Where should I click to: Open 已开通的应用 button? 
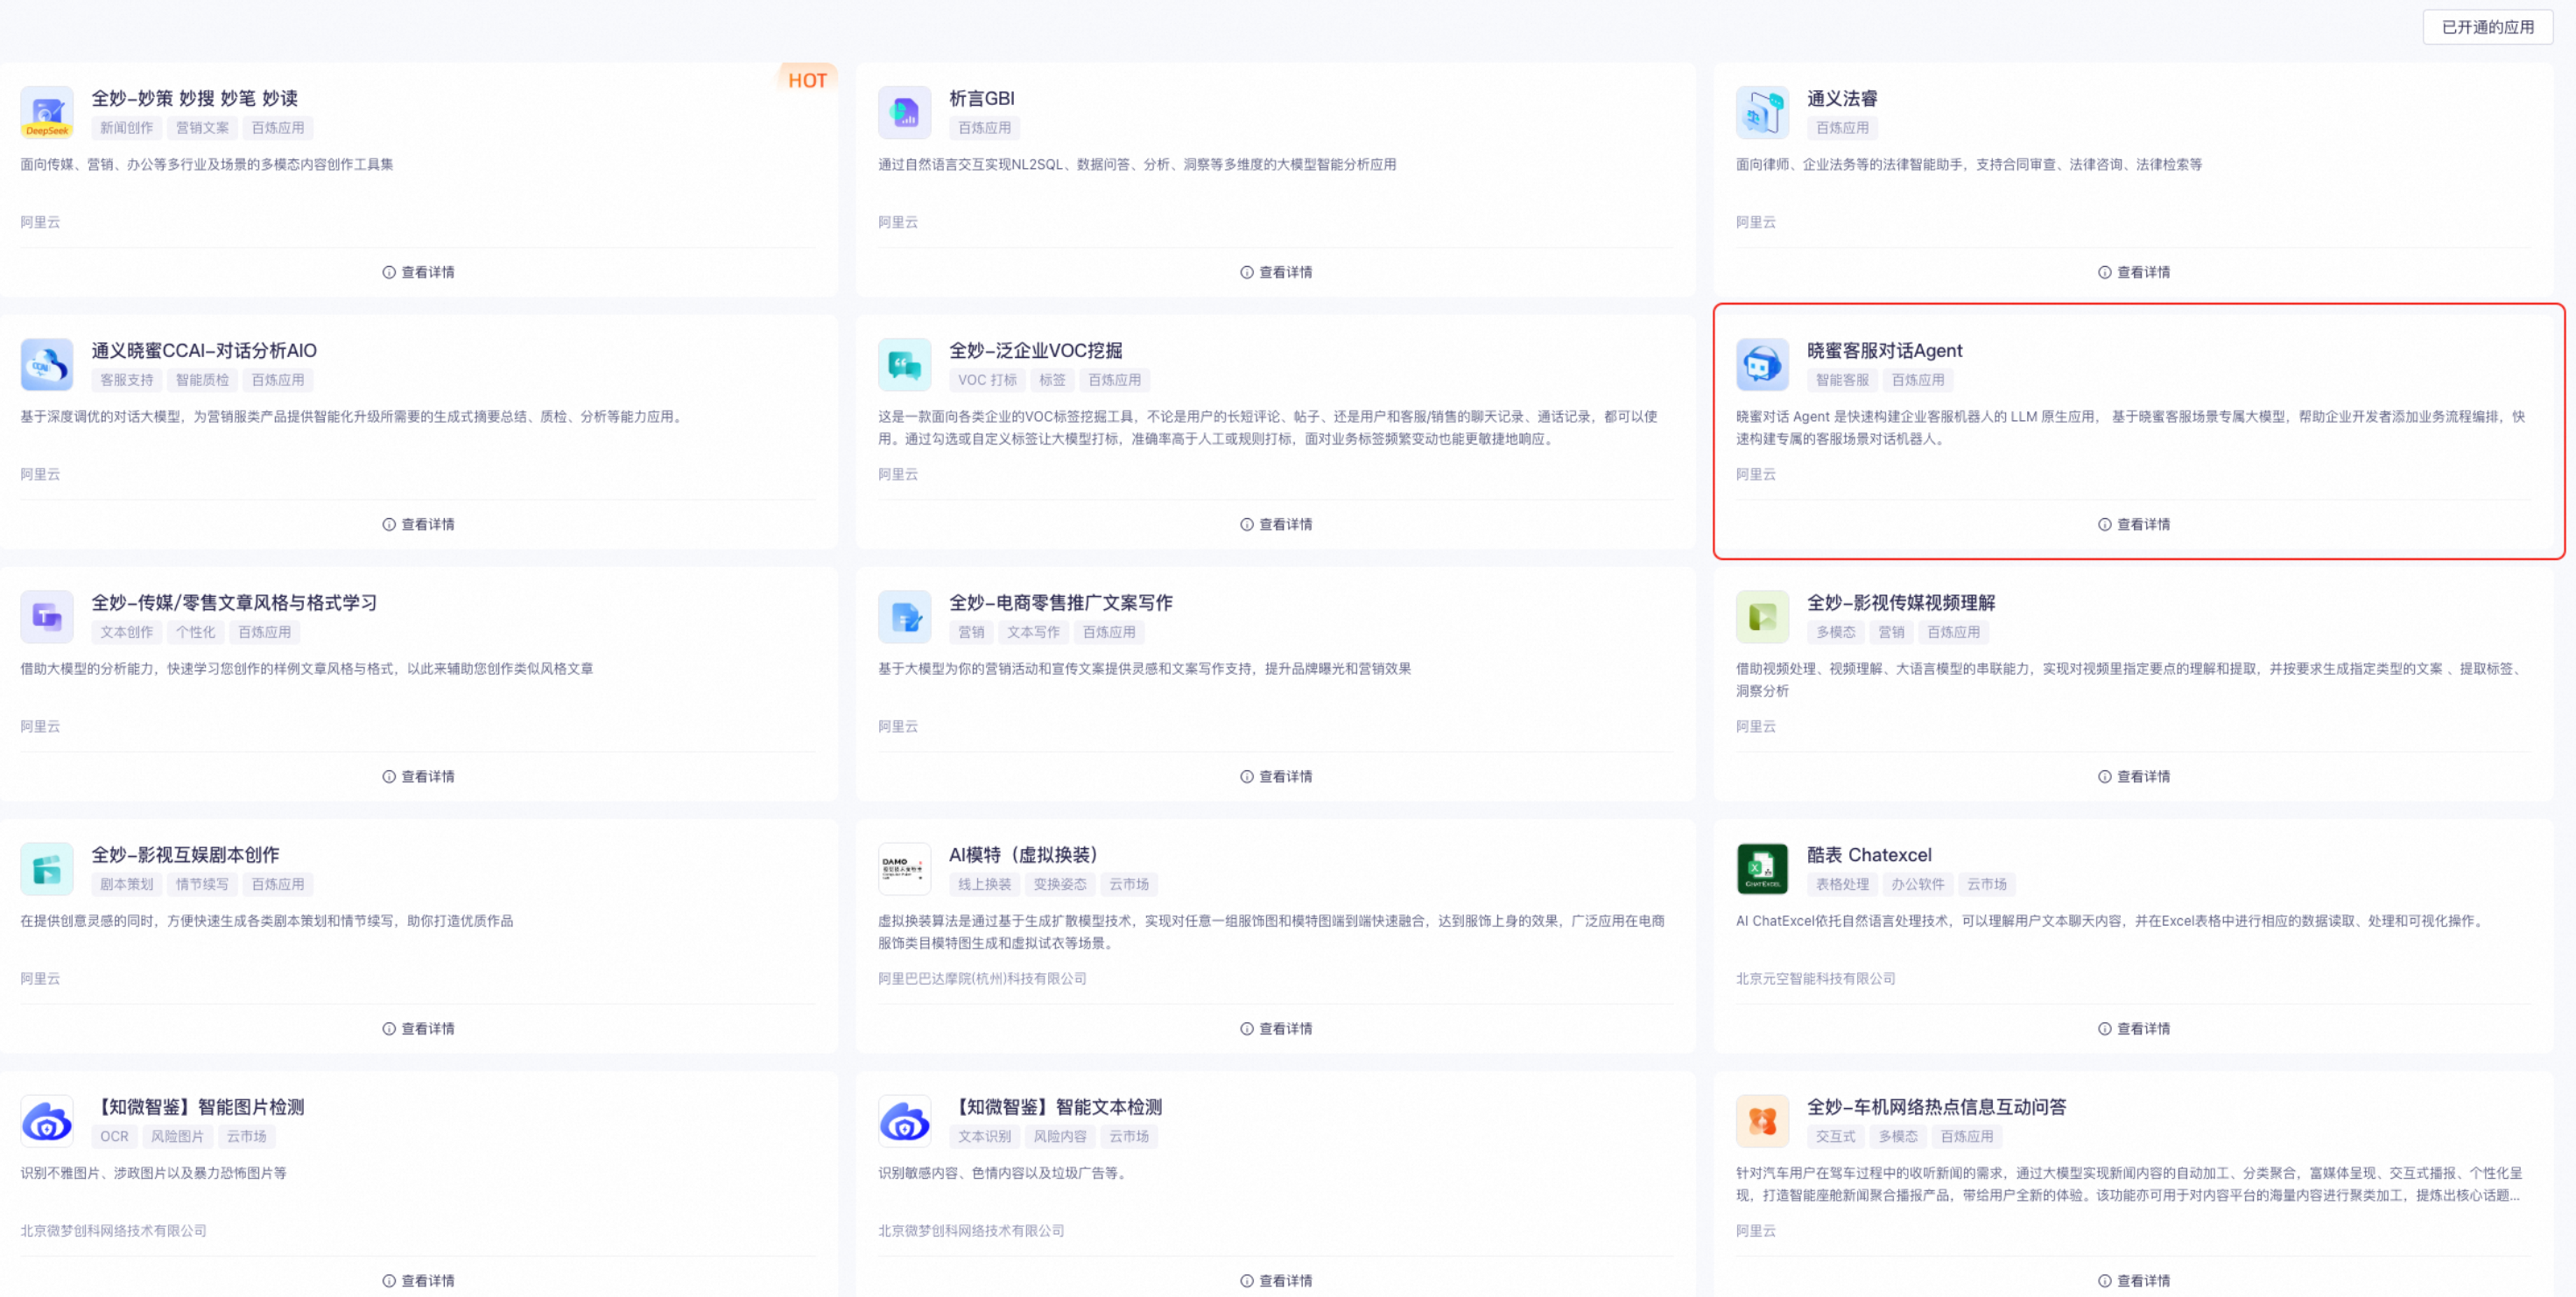(x=2487, y=27)
